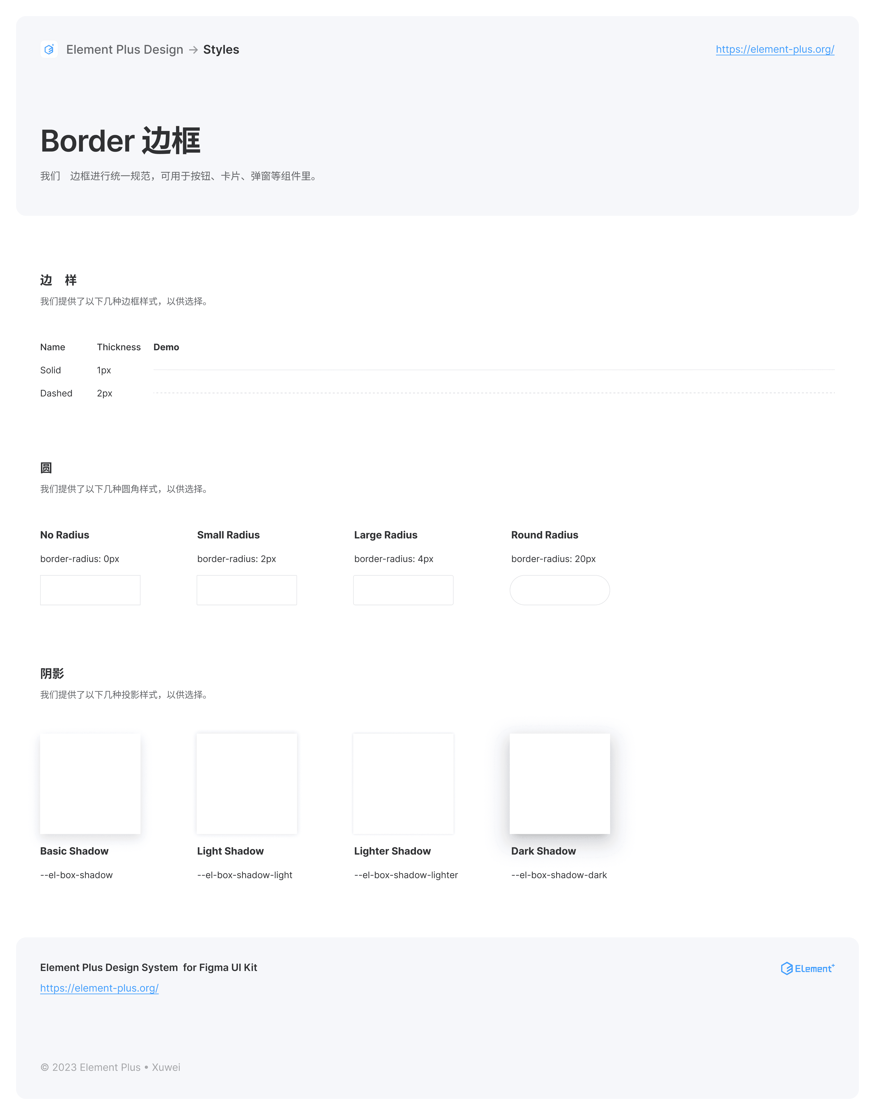
Task: Click the Small Radius demo box
Action: (x=246, y=590)
